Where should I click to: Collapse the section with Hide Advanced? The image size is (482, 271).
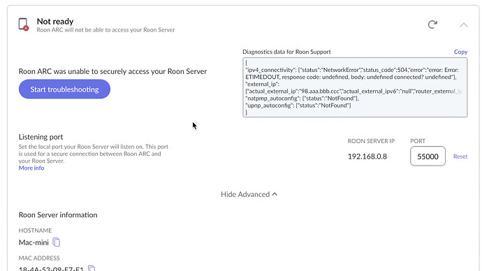[x=249, y=194]
